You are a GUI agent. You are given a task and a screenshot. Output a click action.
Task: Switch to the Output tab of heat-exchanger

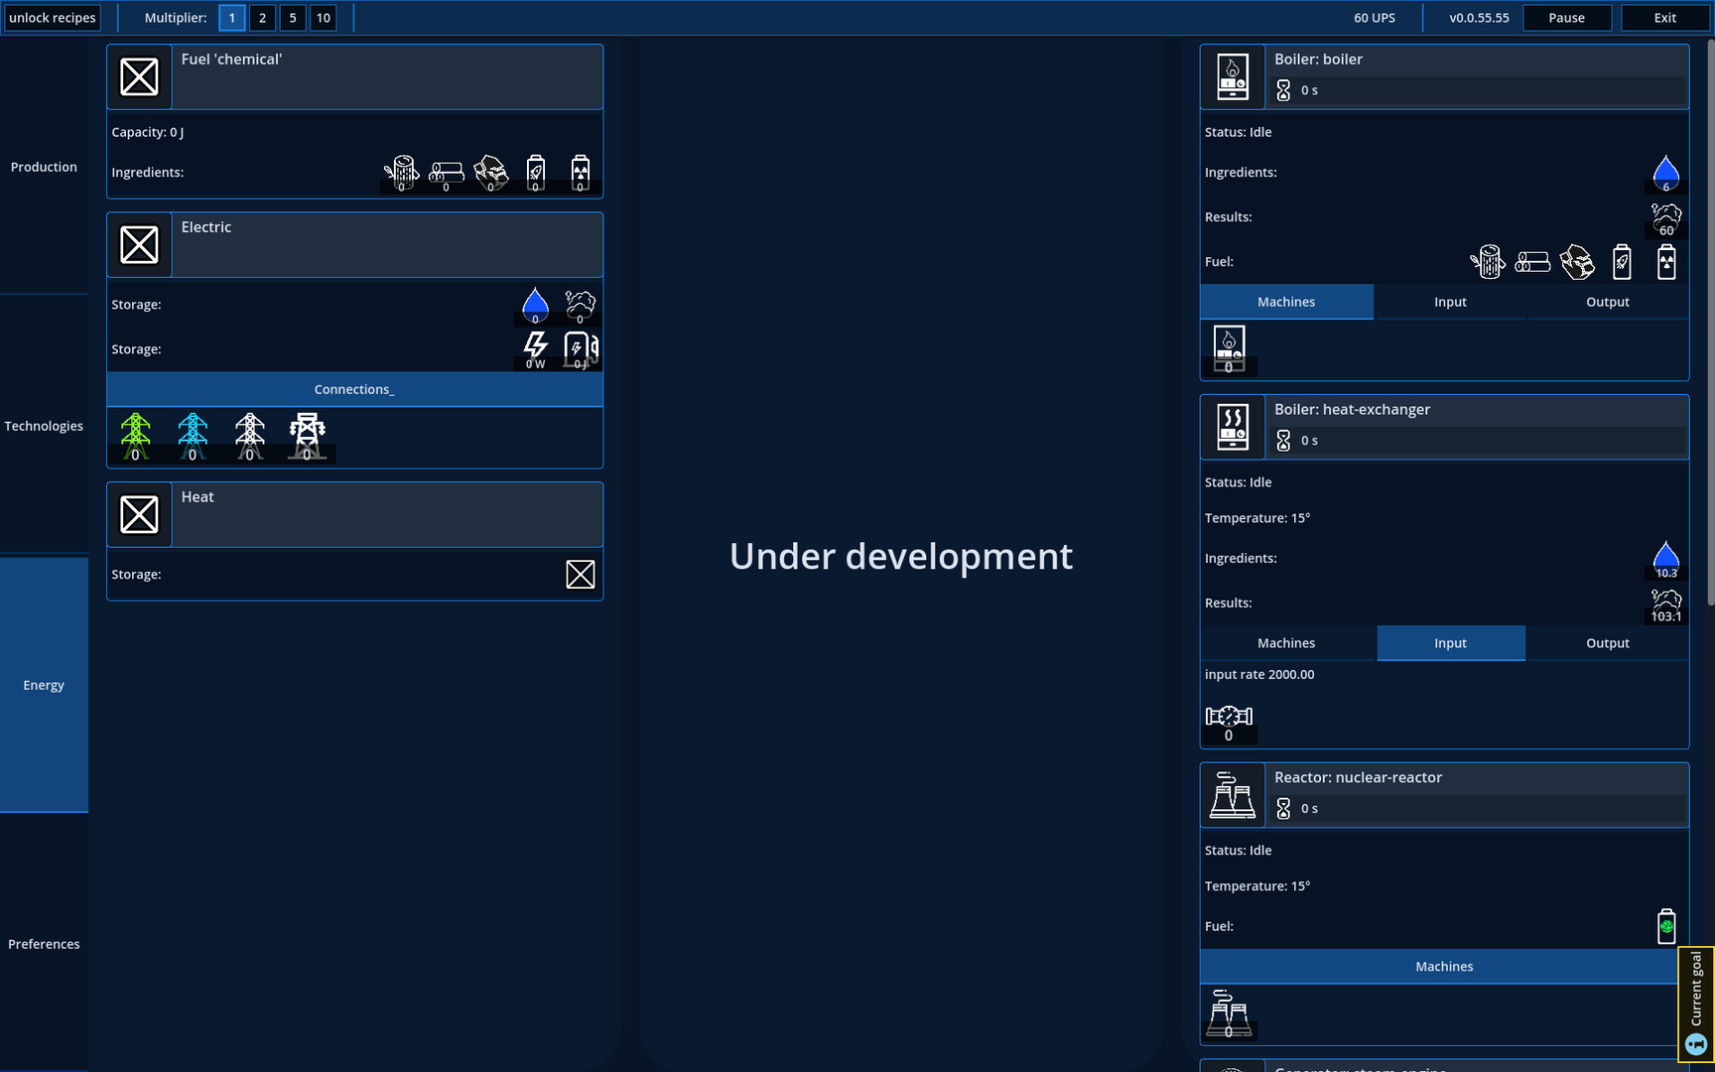click(x=1607, y=642)
